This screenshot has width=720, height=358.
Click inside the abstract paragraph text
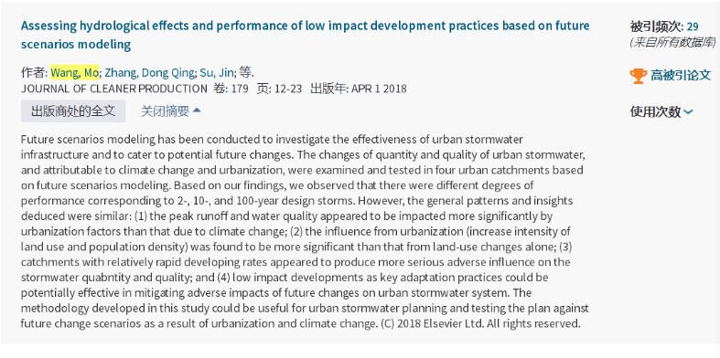[305, 231]
